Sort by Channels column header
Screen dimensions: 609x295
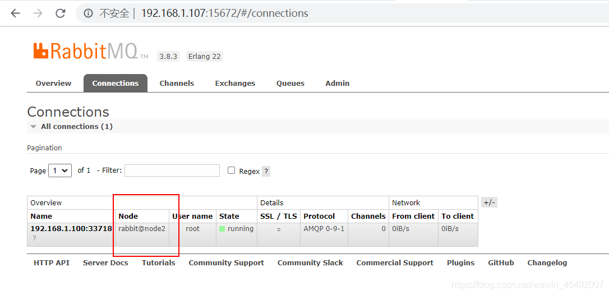[368, 216]
